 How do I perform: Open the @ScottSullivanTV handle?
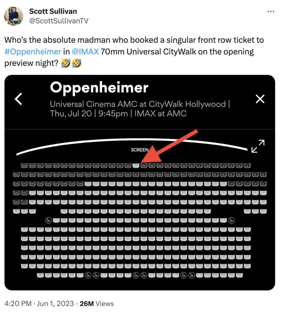(59, 21)
